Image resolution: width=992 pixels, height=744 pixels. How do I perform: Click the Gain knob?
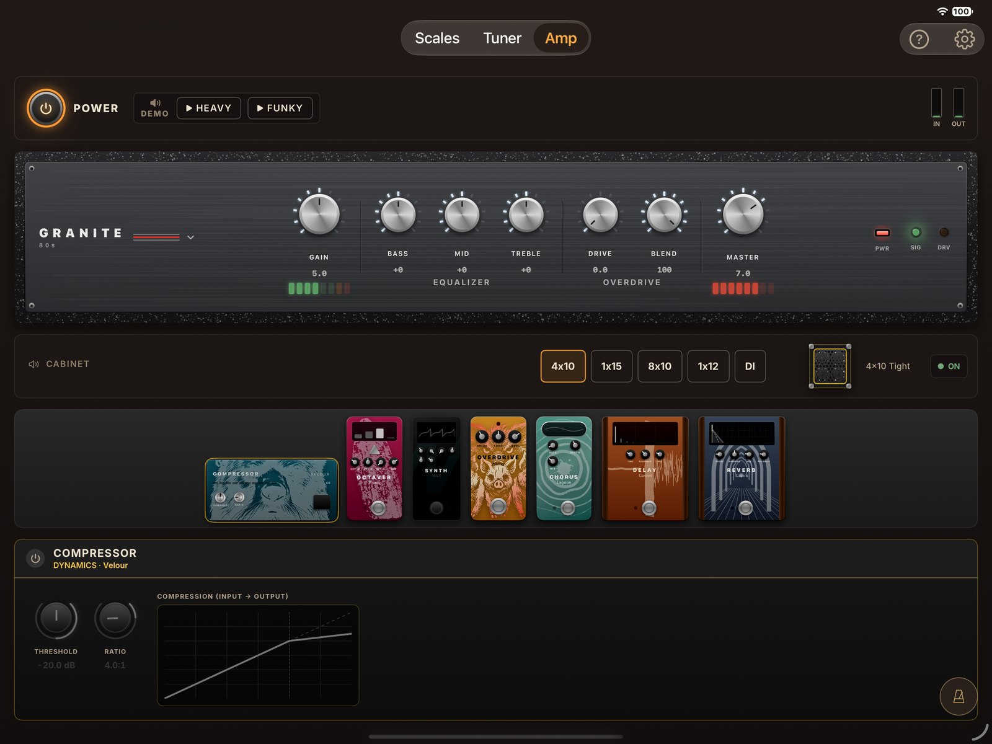(x=319, y=214)
